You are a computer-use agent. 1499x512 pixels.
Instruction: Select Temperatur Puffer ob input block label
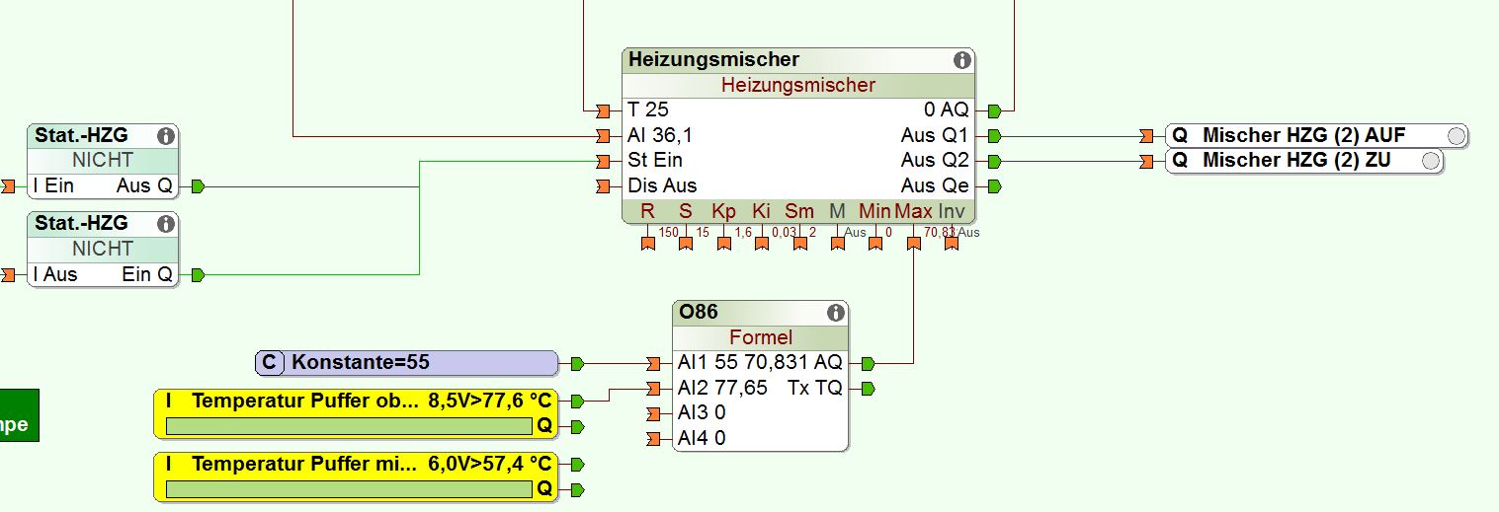point(305,402)
